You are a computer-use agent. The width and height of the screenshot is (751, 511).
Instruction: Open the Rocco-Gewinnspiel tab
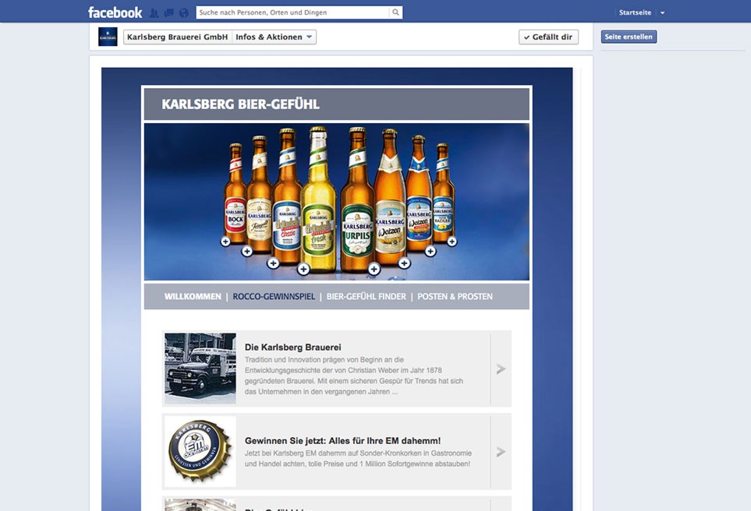pyautogui.click(x=274, y=297)
